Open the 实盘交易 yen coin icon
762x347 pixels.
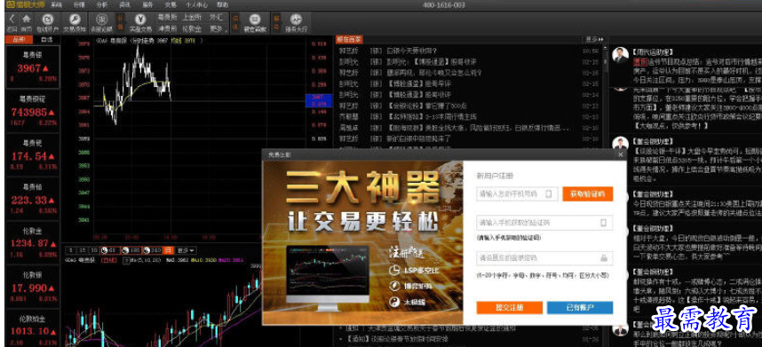coord(140,22)
